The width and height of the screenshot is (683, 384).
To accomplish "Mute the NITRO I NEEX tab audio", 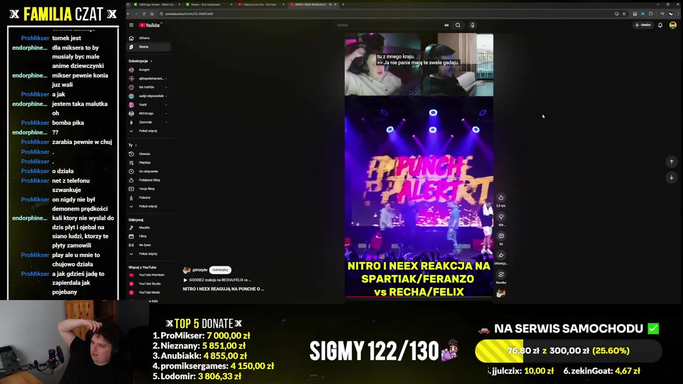I will coord(330,4).
